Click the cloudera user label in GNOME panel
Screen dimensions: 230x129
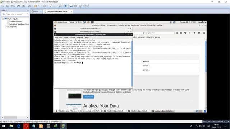coord(202,22)
